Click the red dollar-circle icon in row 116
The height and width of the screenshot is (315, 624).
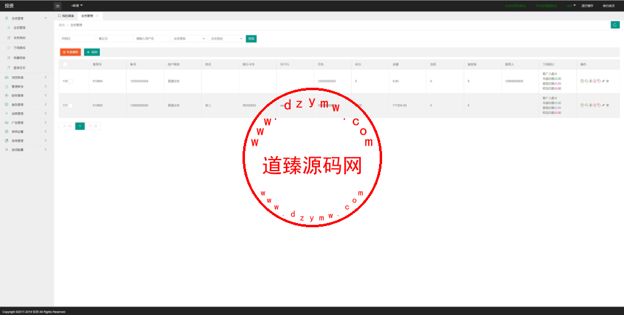pos(595,81)
